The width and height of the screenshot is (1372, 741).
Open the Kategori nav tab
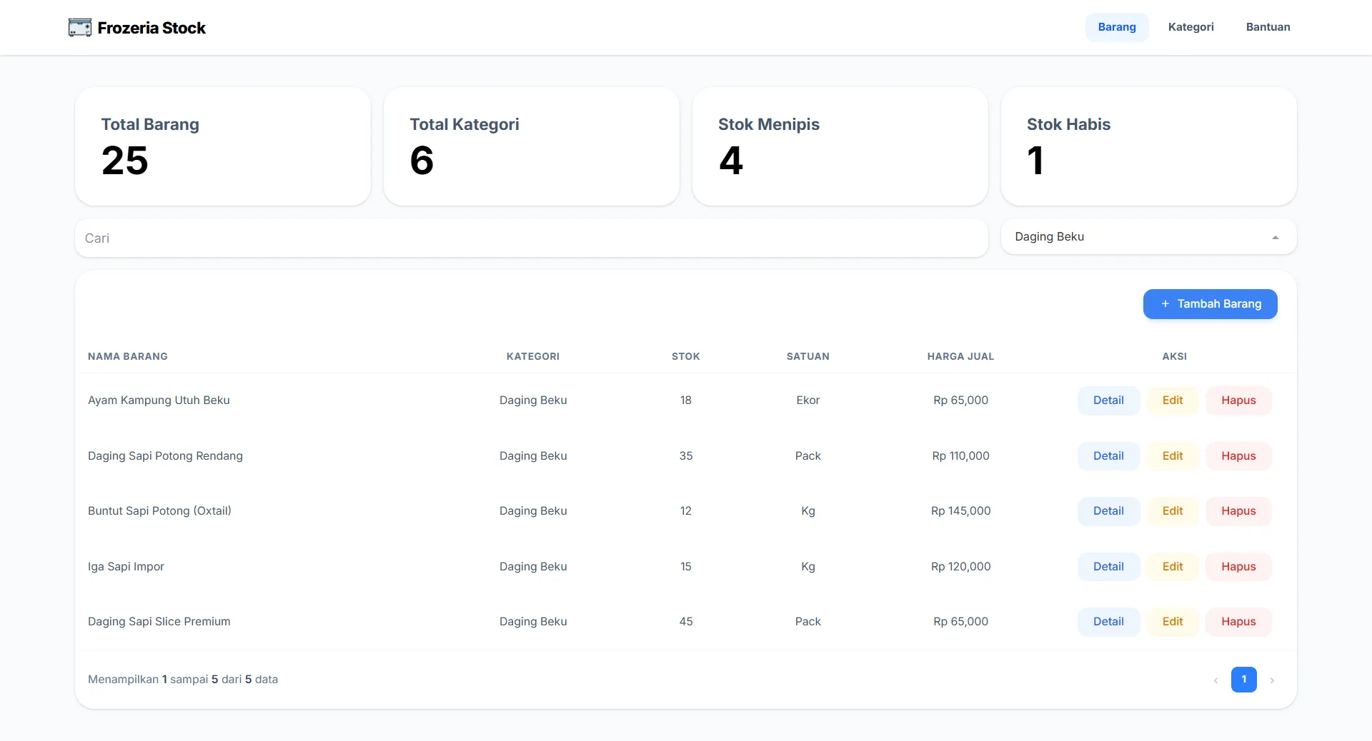[1190, 27]
